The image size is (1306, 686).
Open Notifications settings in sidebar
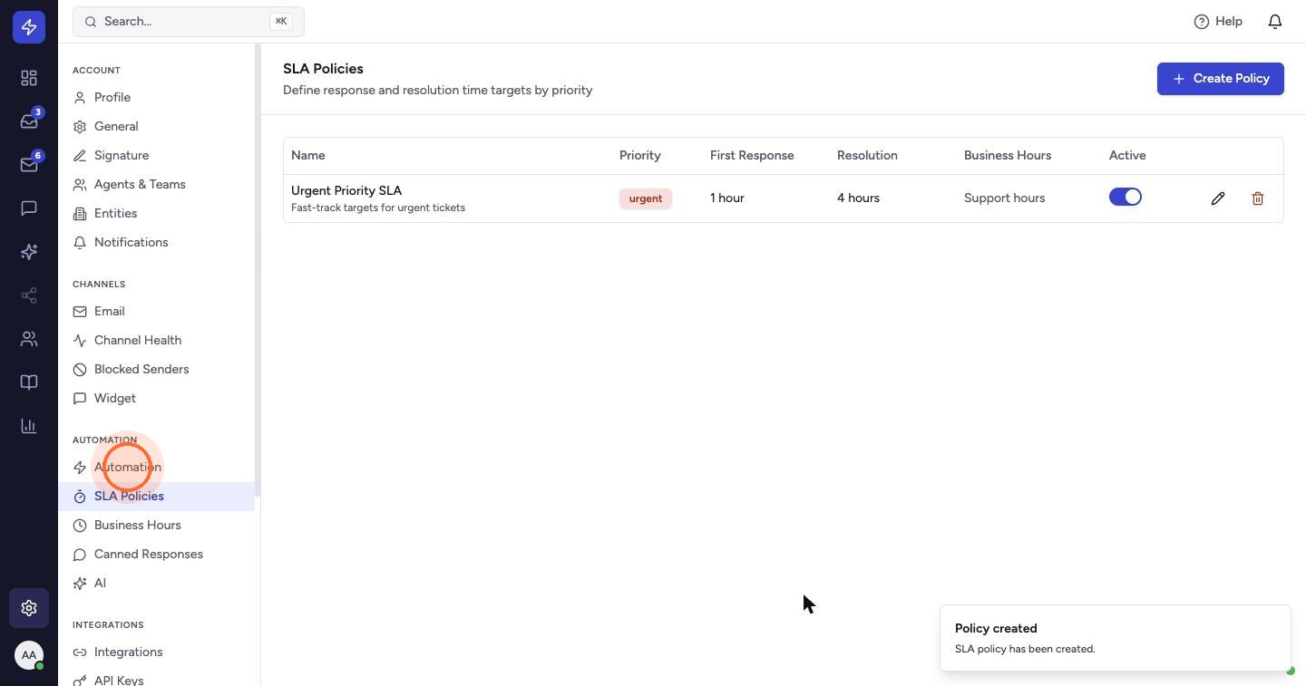point(156,243)
